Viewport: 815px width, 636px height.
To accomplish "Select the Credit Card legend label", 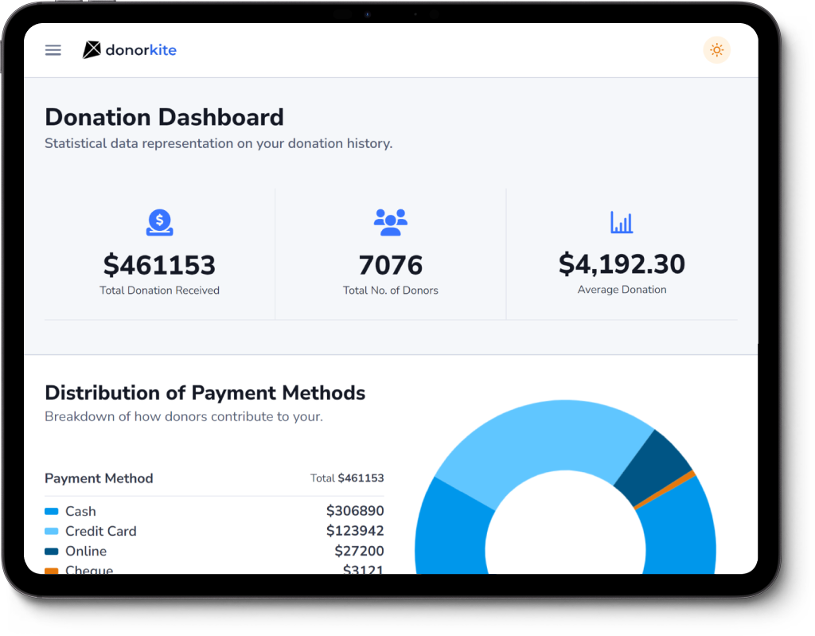I will [x=101, y=532].
